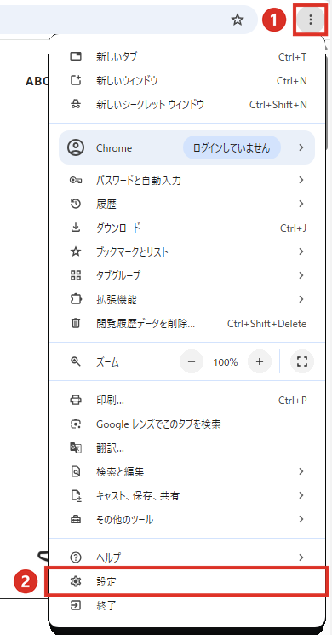Click the 100% zoom value
The width and height of the screenshot is (332, 635).
tap(226, 362)
